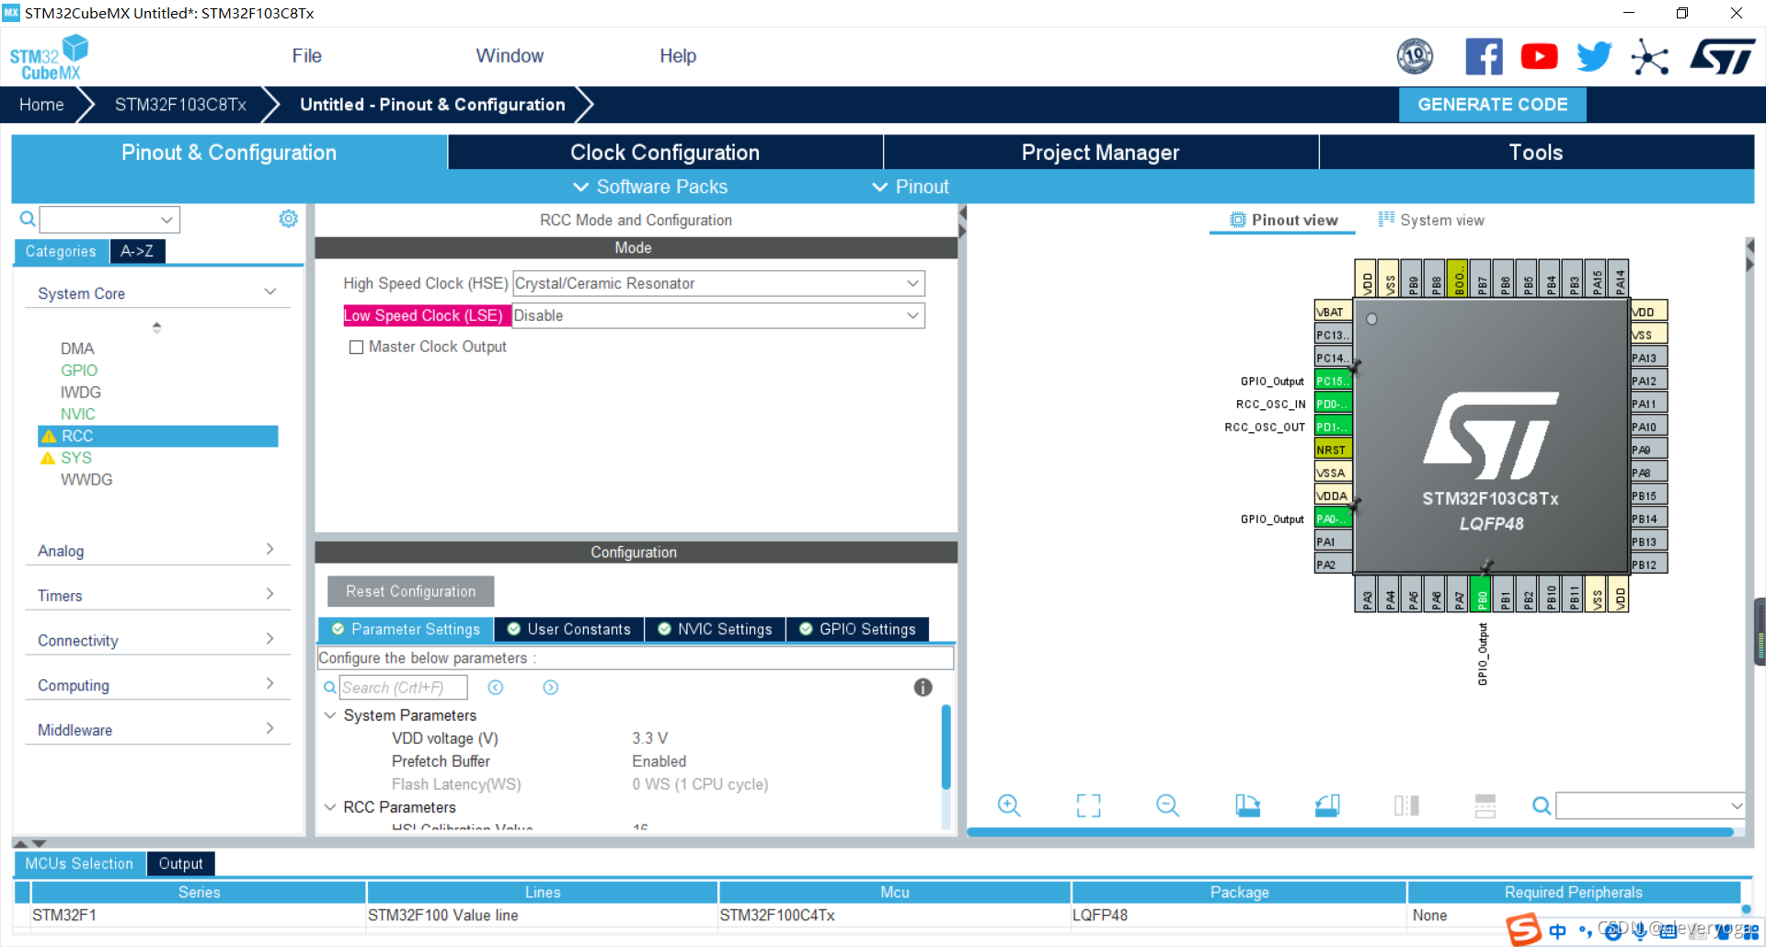Switch to System view

point(1431,220)
